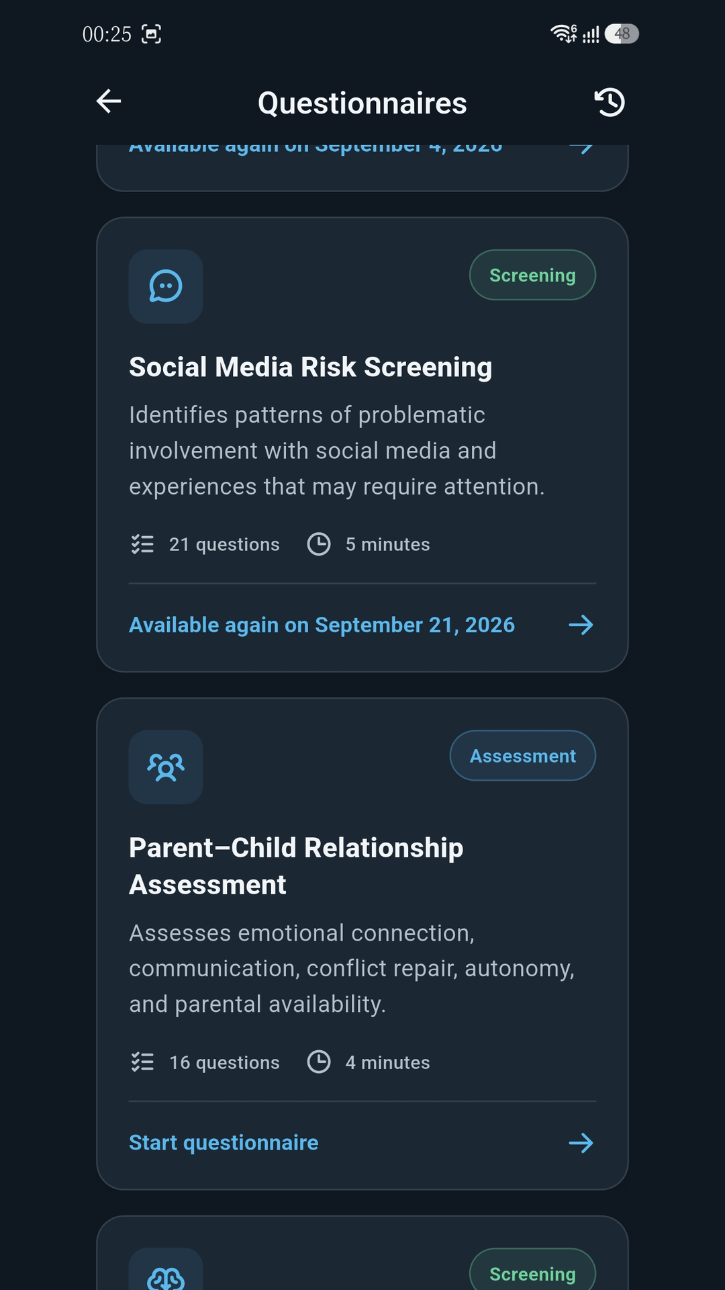The height and width of the screenshot is (1290, 725).
Task: Tap the chat bubble icon on Social Media card
Action: (x=166, y=286)
